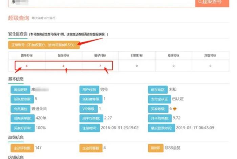Click the 非88会员 value text
237x159 pixels.
(172, 148)
